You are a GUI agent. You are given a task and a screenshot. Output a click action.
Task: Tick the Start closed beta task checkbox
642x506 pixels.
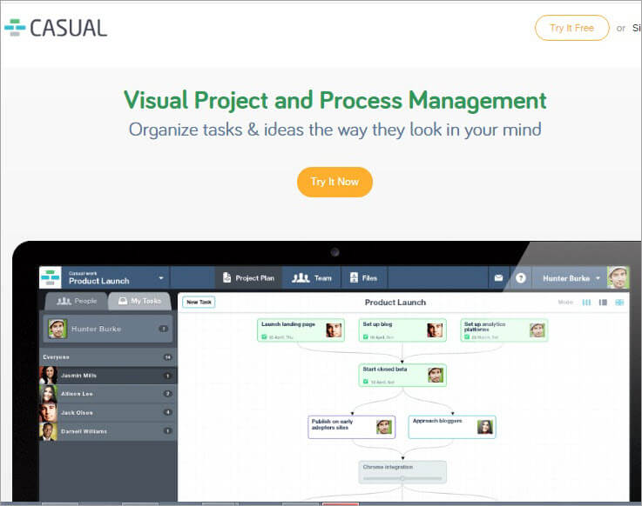click(365, 382)
